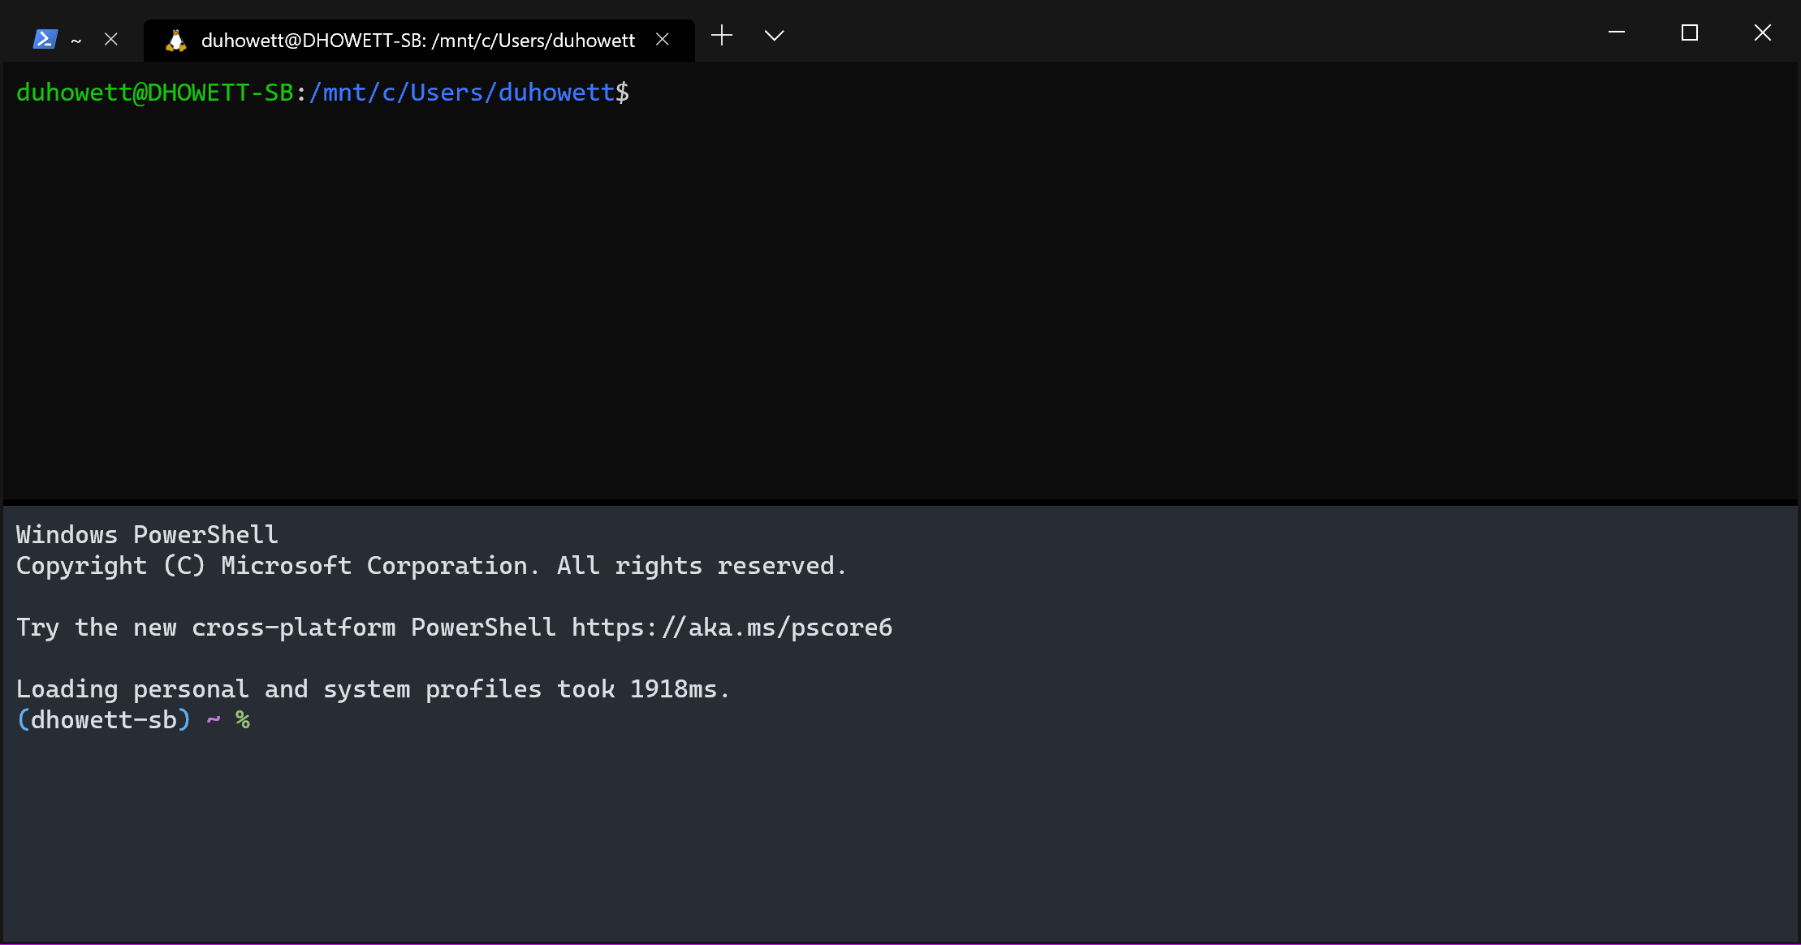The height and width of the screenshot is (945, 1801).
Task: Click the green duhowett@DHOWETT-SB prompt text
Action: (154, 92)
